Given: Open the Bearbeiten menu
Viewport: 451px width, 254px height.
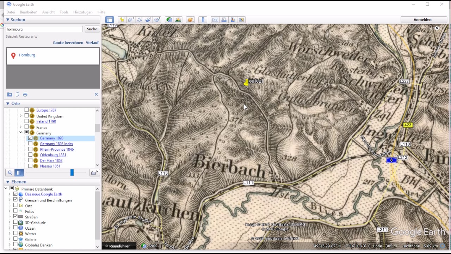Looking at the screenshot, I should [29, 12].
